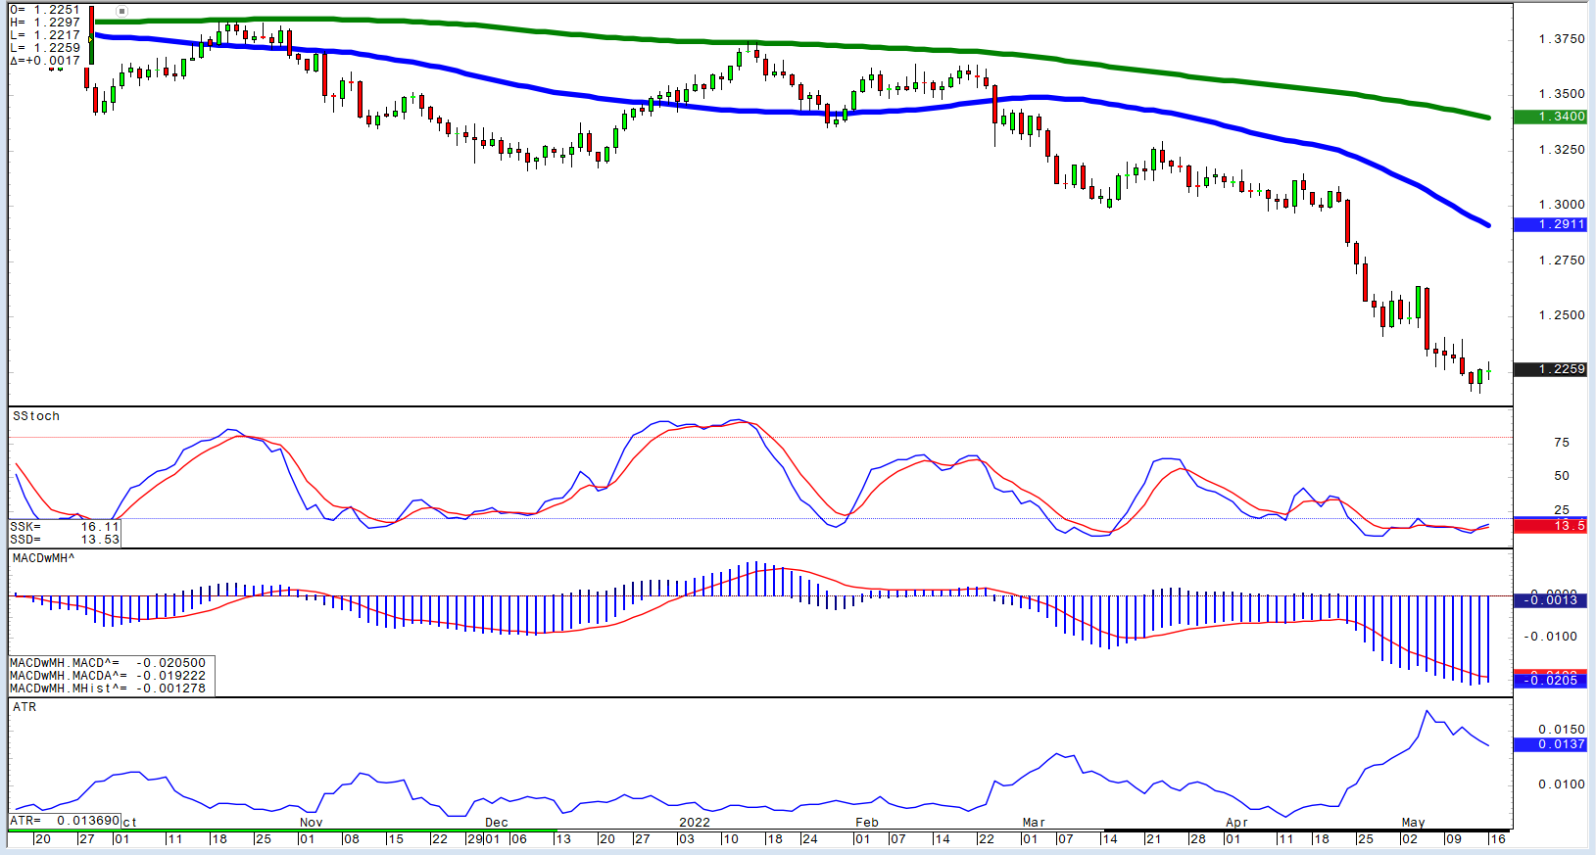Click the MACDwMH.MACDA^= -0.019222 readout
This screenshot has height=855, width=1596.
point(108,676)
